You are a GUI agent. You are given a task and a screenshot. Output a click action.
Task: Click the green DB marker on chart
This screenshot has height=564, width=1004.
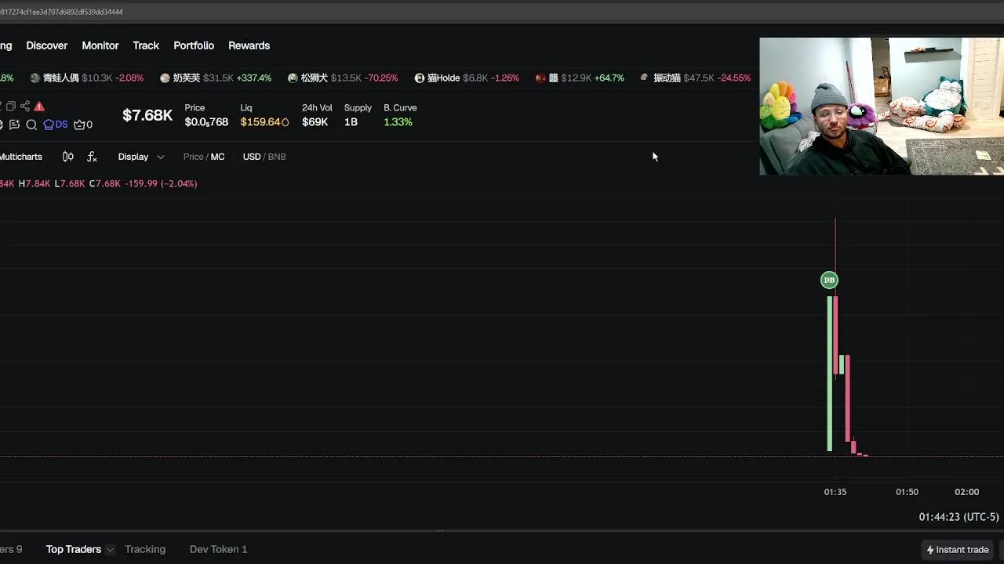tap(829, 280)
